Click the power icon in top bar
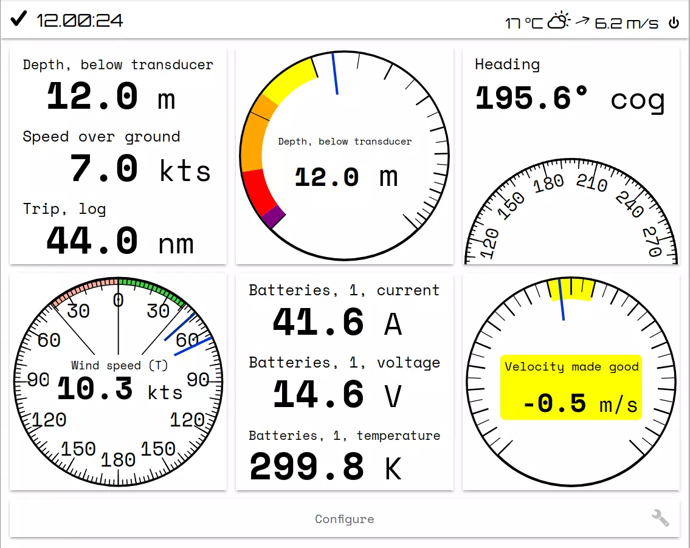 click(x=674, y=23)
